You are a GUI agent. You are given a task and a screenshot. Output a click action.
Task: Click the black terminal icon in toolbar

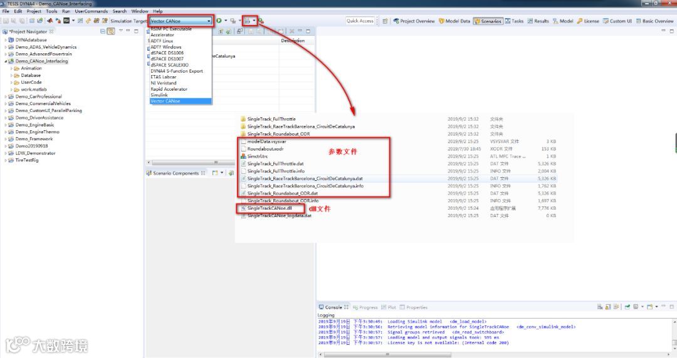(x=66, y=21)
